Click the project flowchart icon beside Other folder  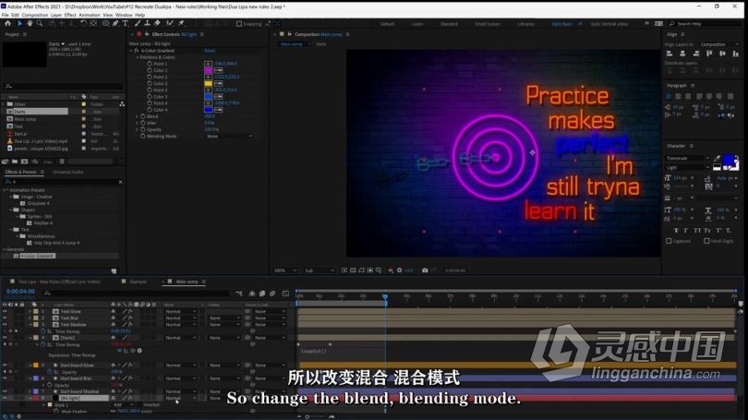point(122,104)
